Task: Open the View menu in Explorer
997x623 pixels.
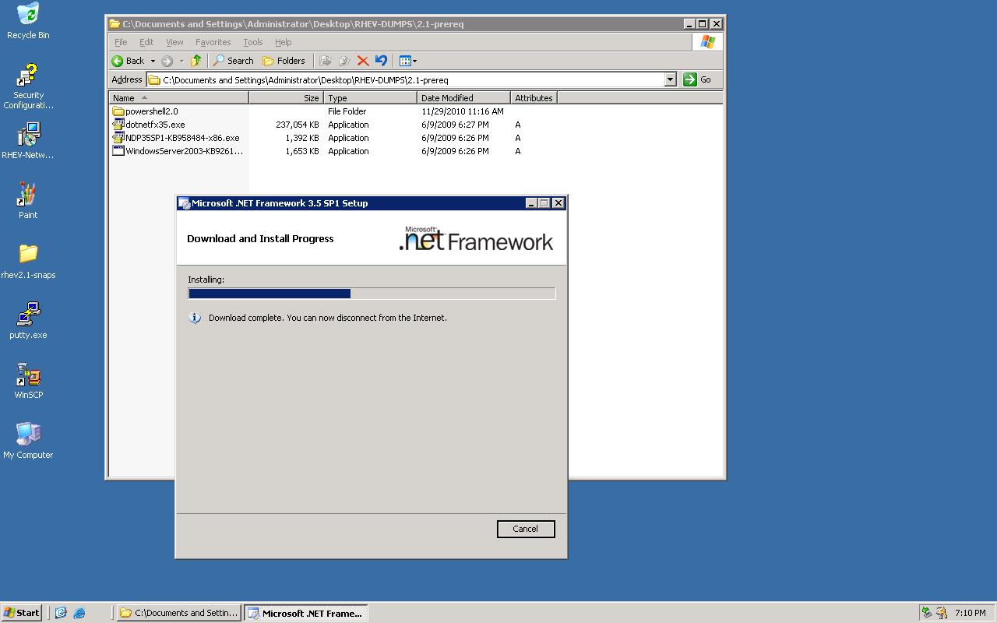Action: [174, 42]
